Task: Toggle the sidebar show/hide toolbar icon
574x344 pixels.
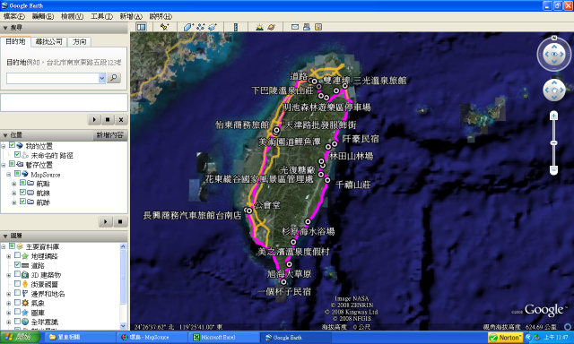Action: [141, 27]
